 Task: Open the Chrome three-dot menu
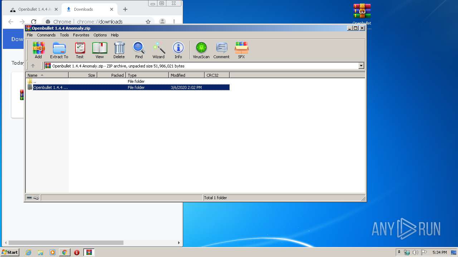tap(174, 22)
